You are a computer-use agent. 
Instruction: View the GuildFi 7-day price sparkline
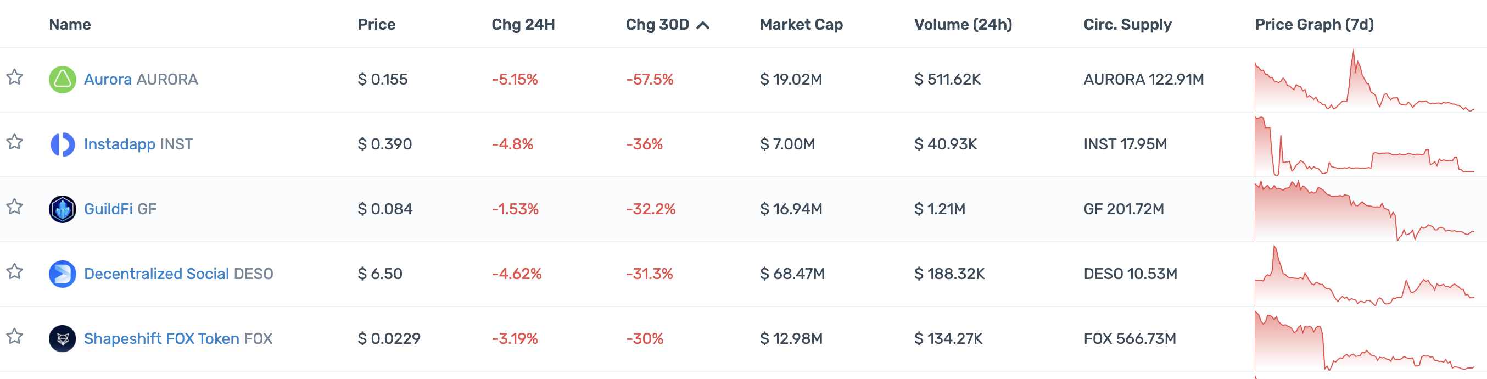coord(1363,210)
